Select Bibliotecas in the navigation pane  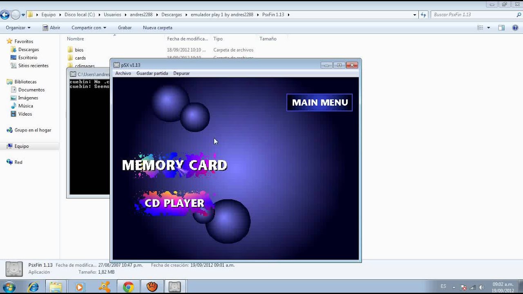25,82
